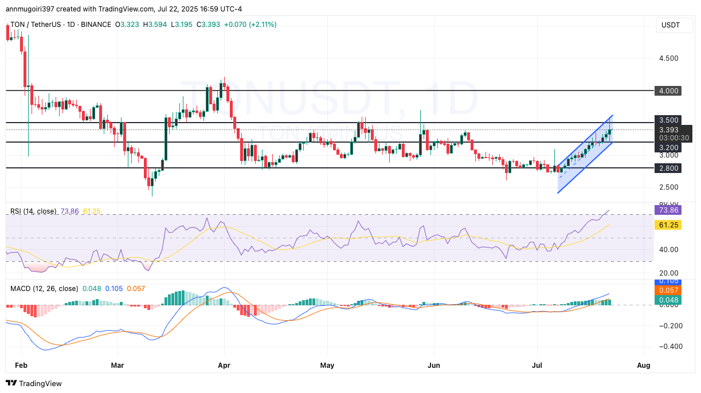
Task: Click the low value L3.195
Action: tap(183, 25)
